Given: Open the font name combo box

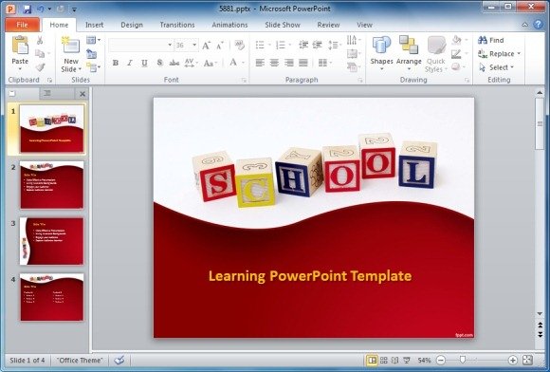Looking at the screenshot, I should (x=170, y=45).
